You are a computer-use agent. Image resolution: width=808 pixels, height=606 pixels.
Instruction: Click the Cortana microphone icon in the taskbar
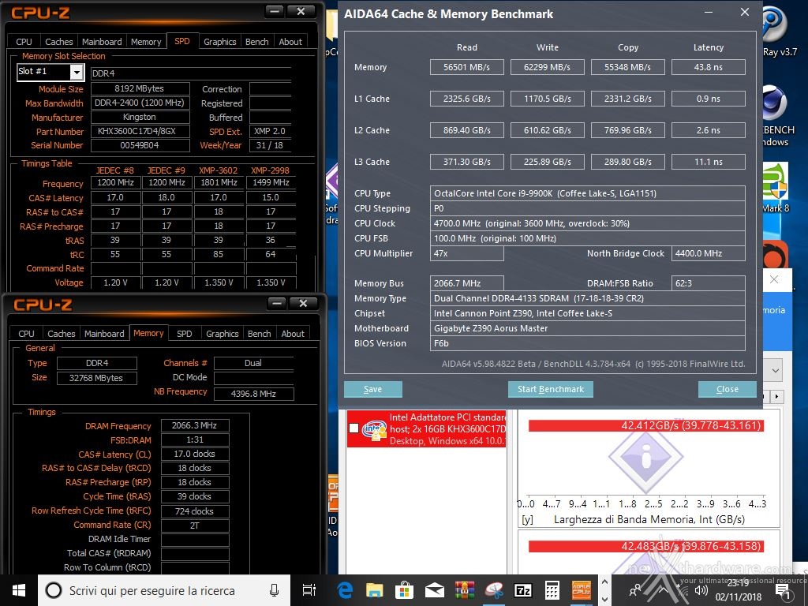coord(274,590)
